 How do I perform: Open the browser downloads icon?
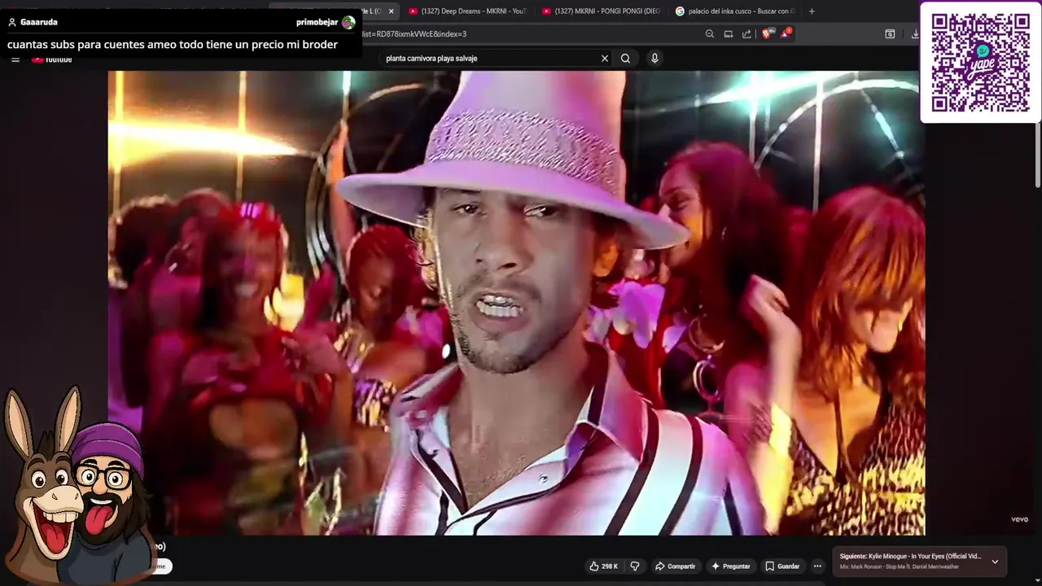[914, 34]
